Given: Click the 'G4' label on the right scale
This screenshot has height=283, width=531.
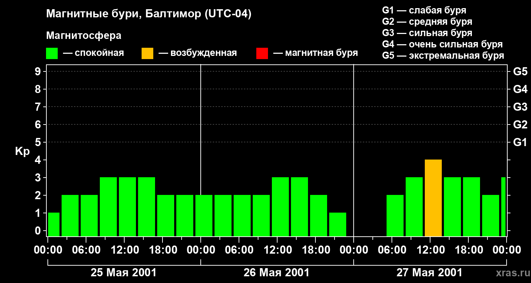Looking at the screenshot, I should click(x=520, y=89).
